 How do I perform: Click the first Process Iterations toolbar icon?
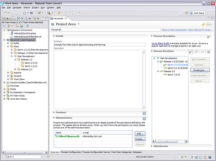pyautogui.click(x=191, y=52)
